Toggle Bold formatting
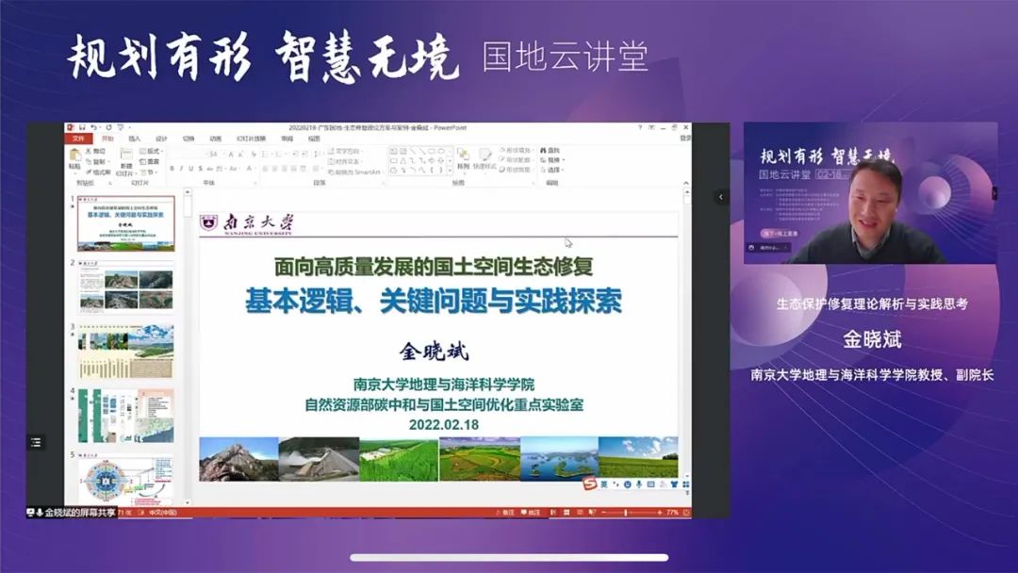The image size is (1018, 573). [x=172, y=169]
